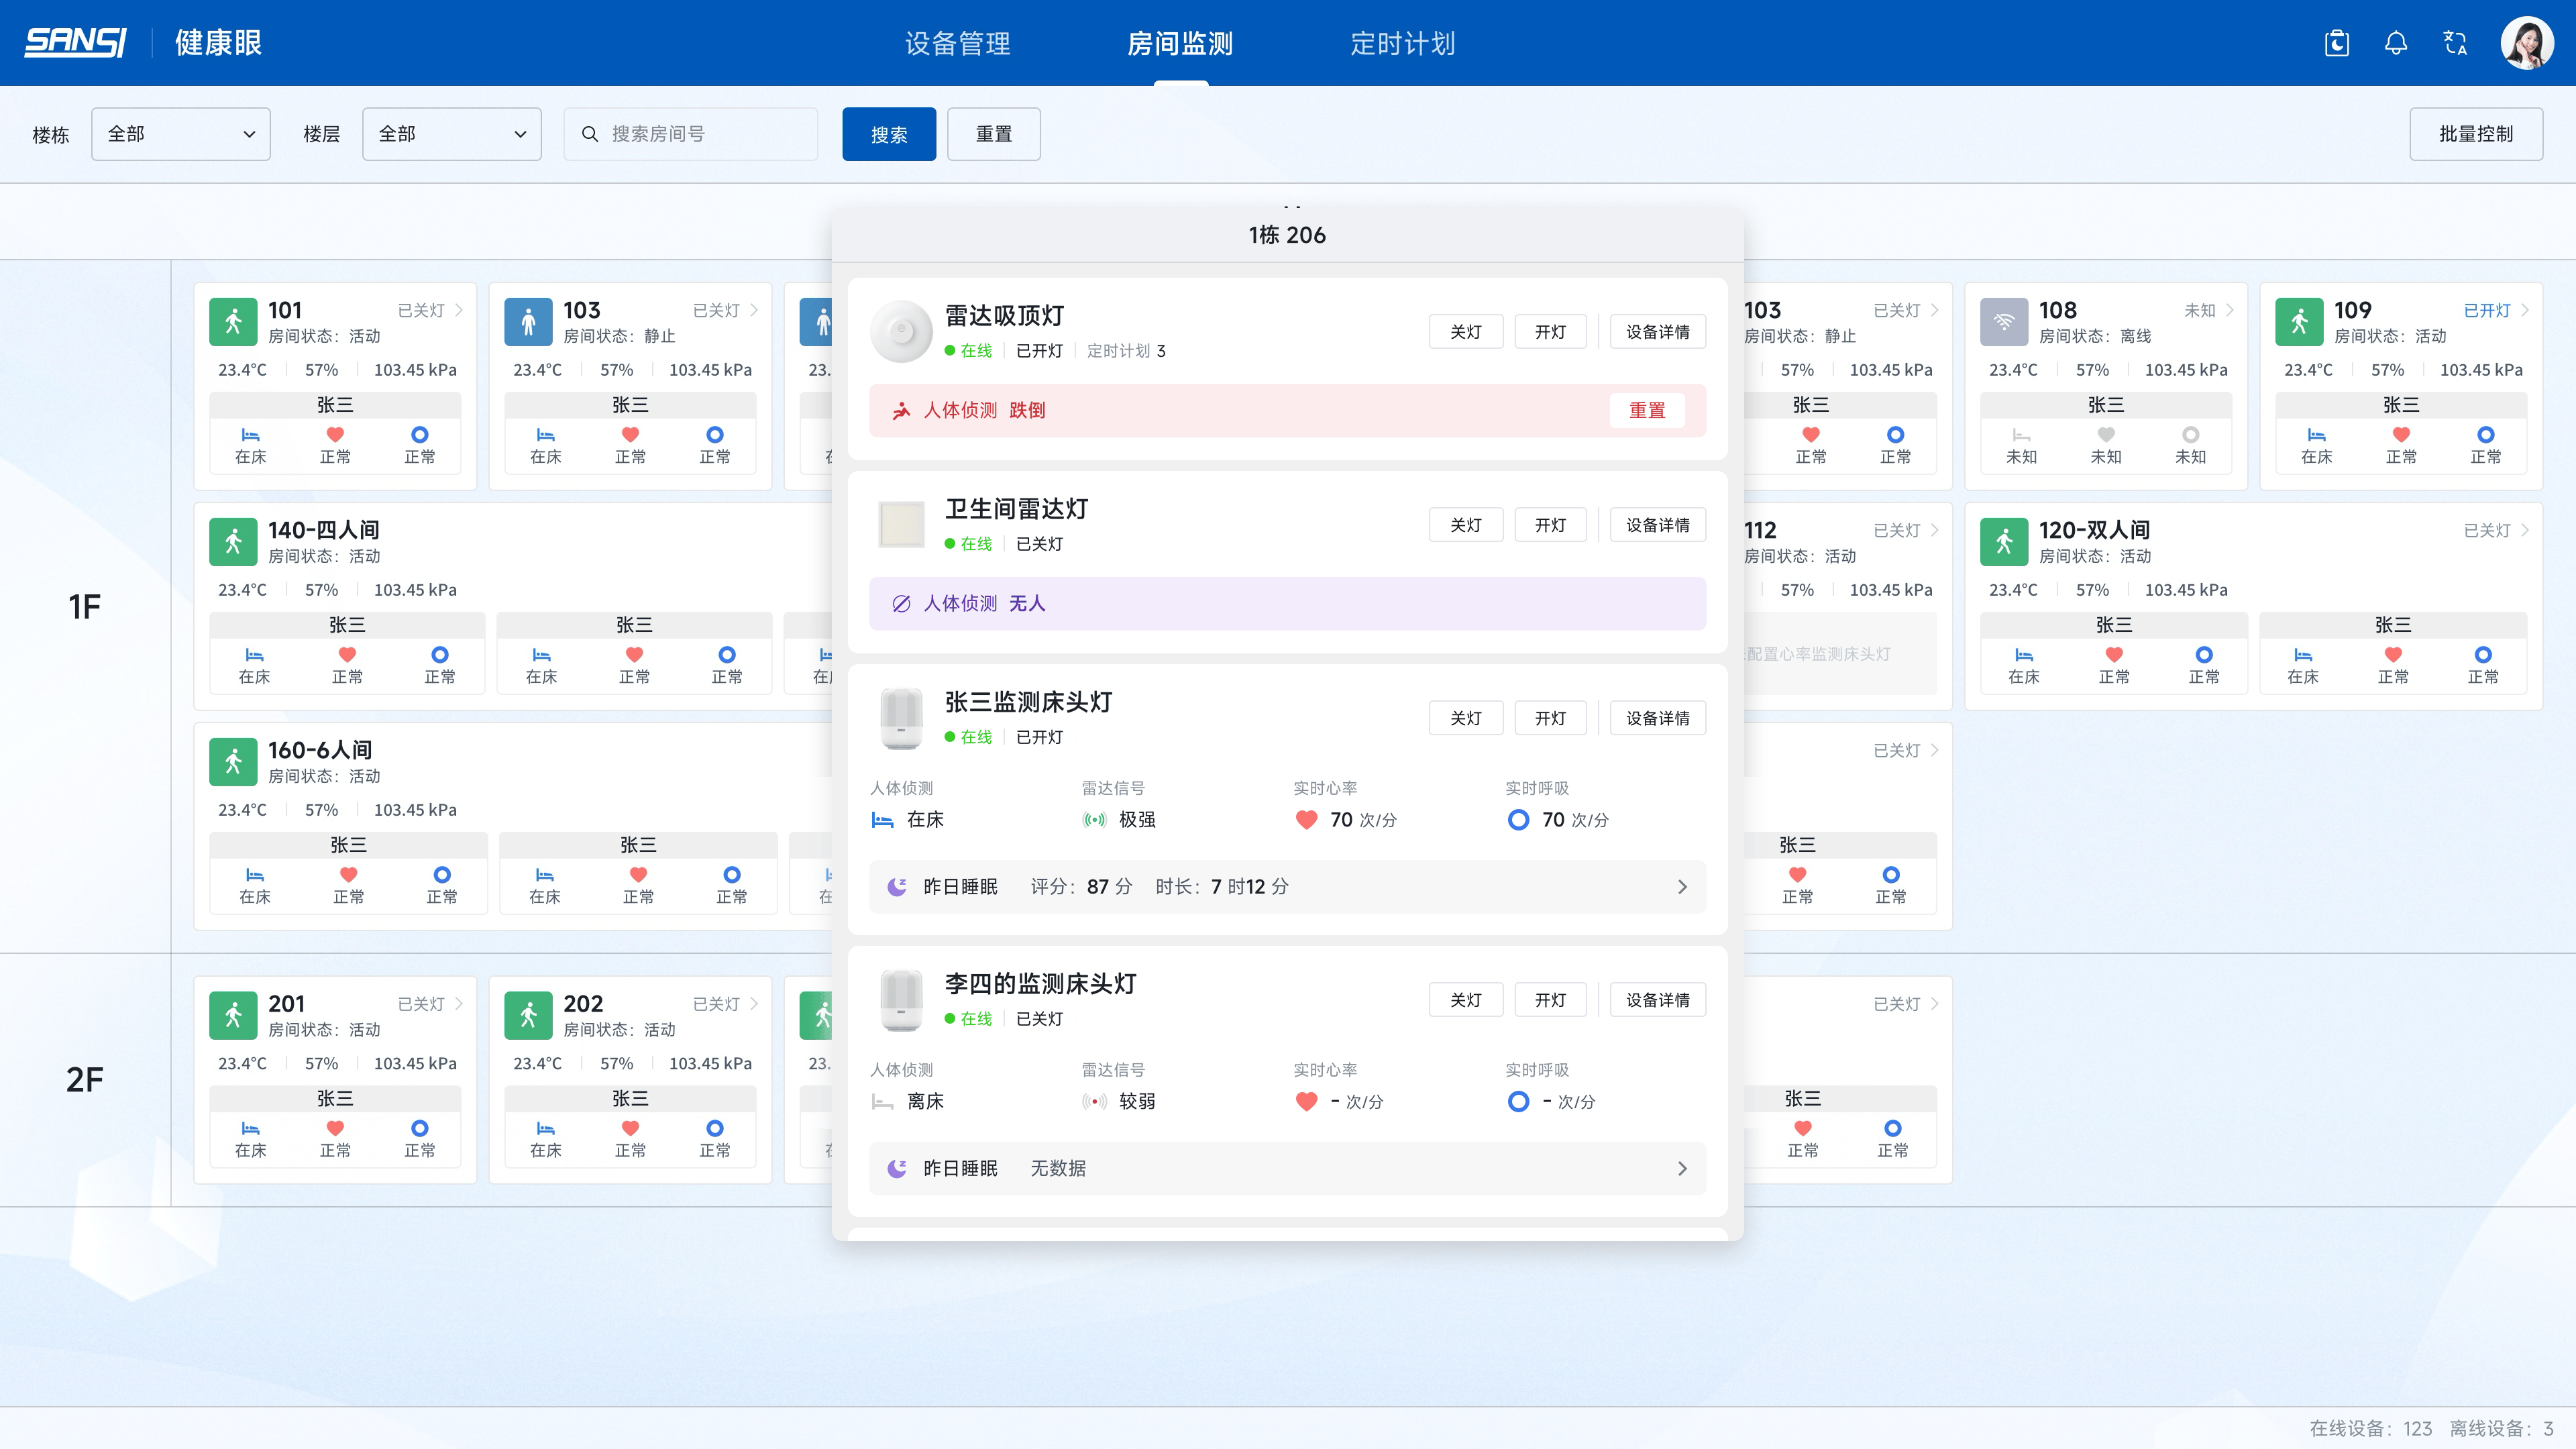Viewport: 2576px width, 1449px height.
Task: Turn on 雷达吸顶灯 with 开灯
Action: point(1550,332)
